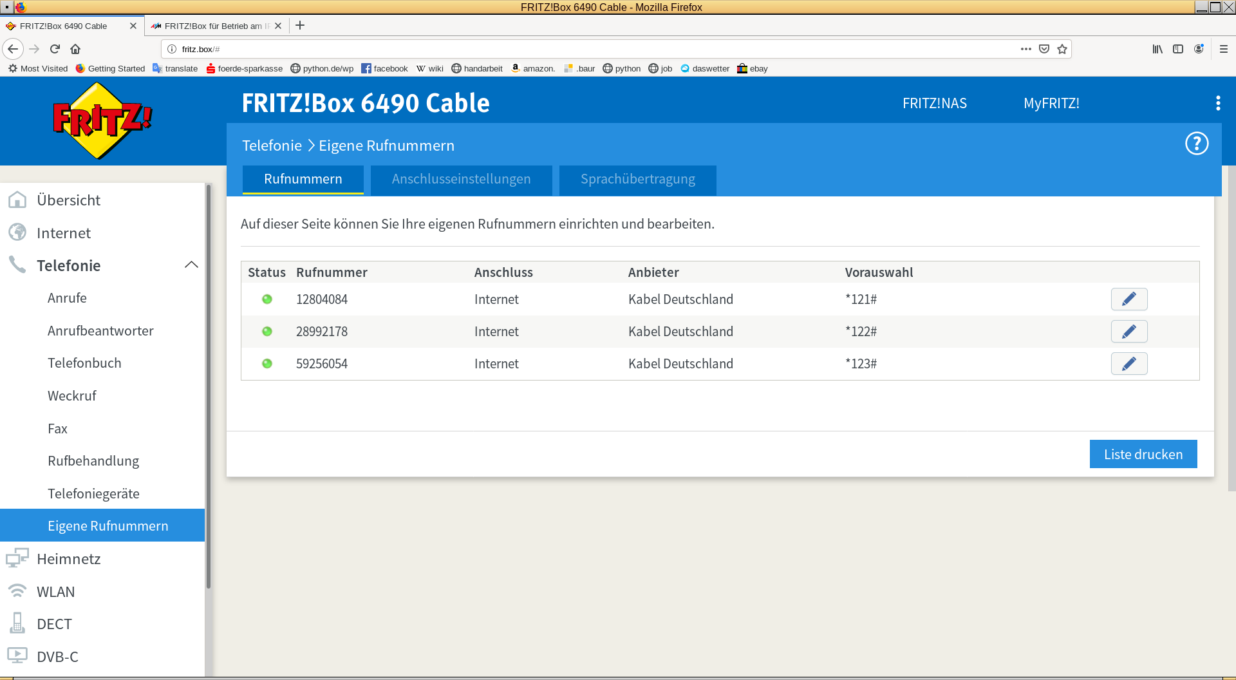Edit phone number 12804084 with pencil icon
Viewport: 1236px width, 680px height.
click(x=1129, y=299)
